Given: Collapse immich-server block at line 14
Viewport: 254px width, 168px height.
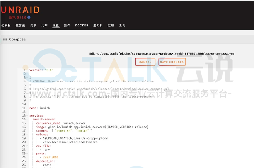Looking at the screenshot, I should click(27, 119).
